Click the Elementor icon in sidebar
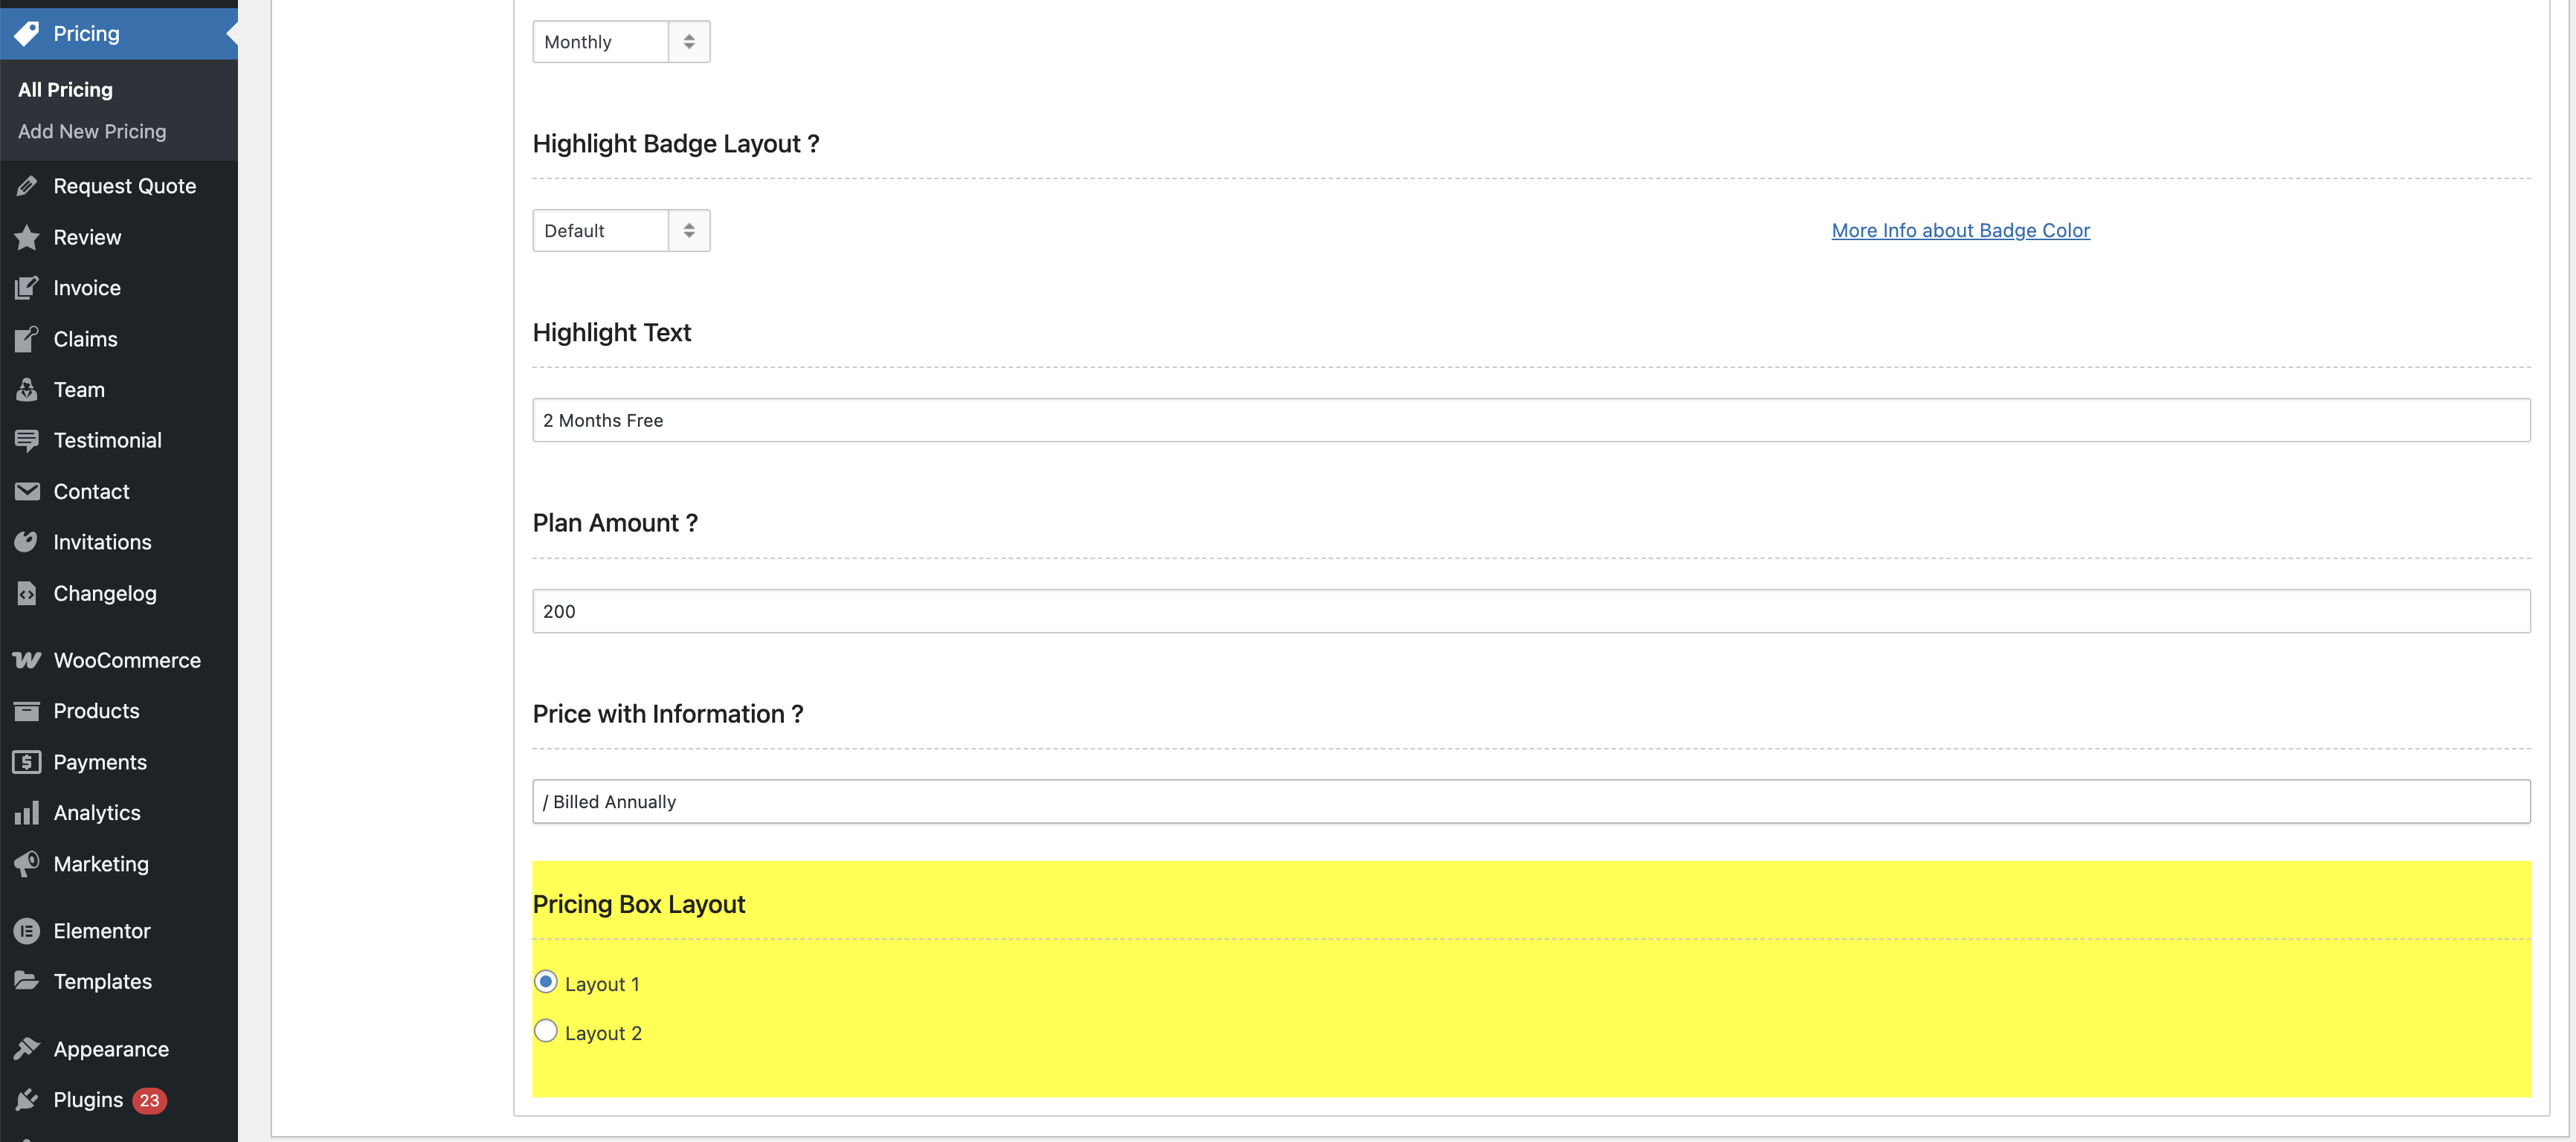 pos(27,931)
